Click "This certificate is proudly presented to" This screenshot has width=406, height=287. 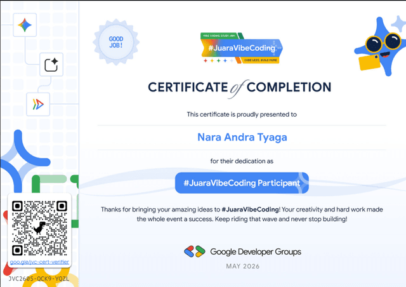pyautogui.click(x=242, y=114)
